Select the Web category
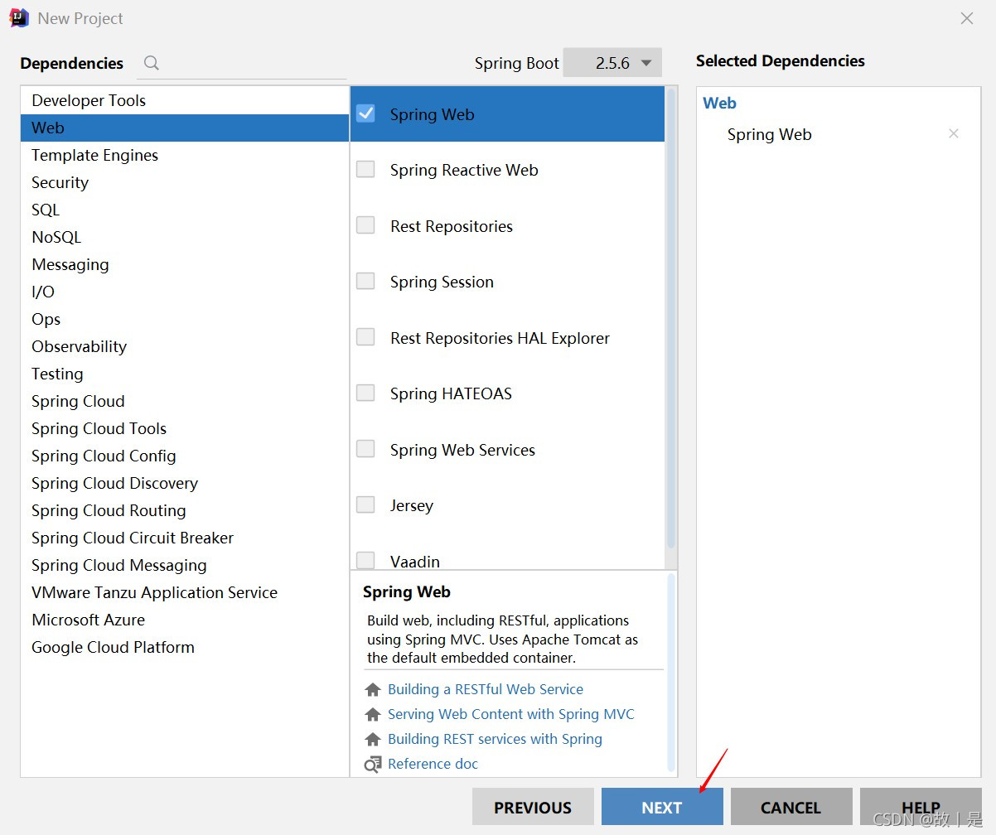Viewport: 996px width, 835px height. pyautogui.click(x=184, y=128)
